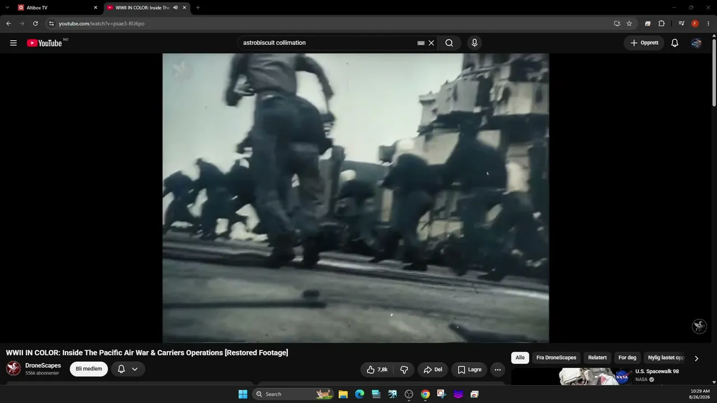Select the 'Relatert' filter chip
Image resolution: width=717 pixels, height=403 pixels.
point(597,358)
